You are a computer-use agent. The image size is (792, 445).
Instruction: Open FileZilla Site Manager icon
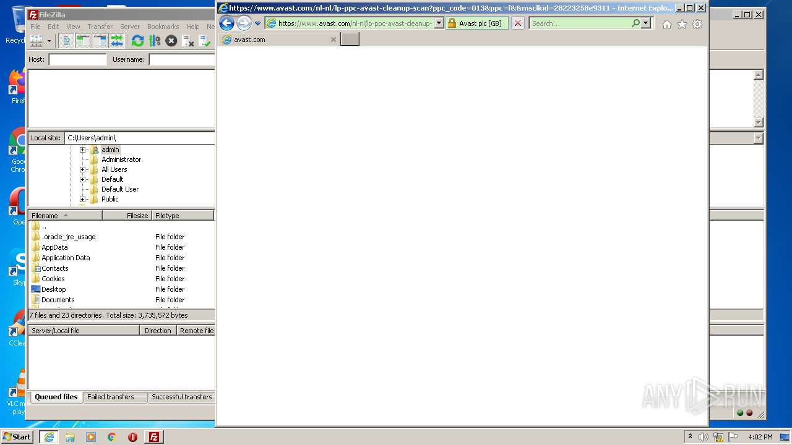(x=37, y=41)
